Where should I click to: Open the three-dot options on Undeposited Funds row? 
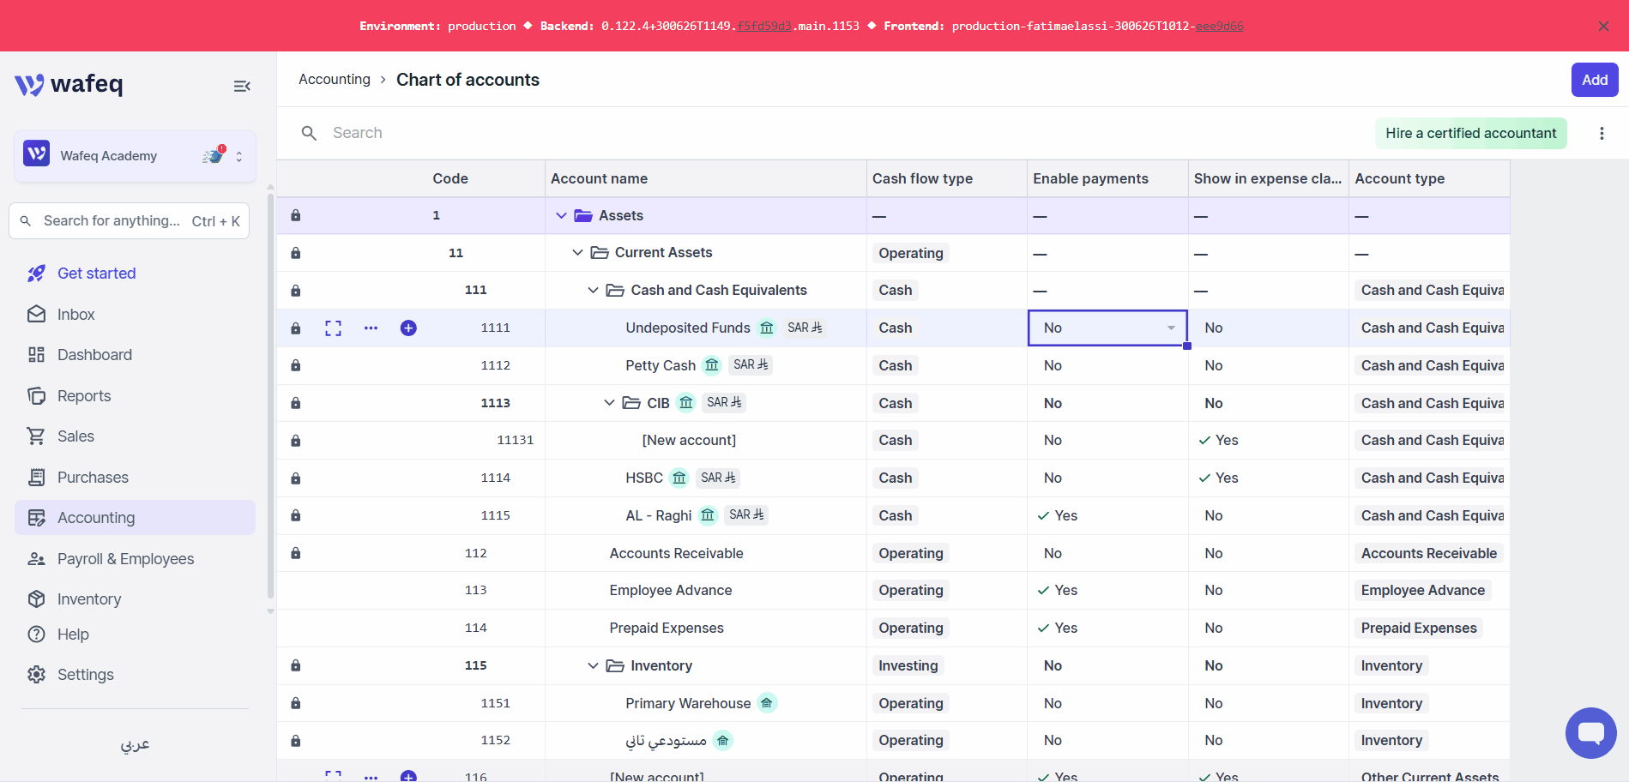[x=371, y=328]
